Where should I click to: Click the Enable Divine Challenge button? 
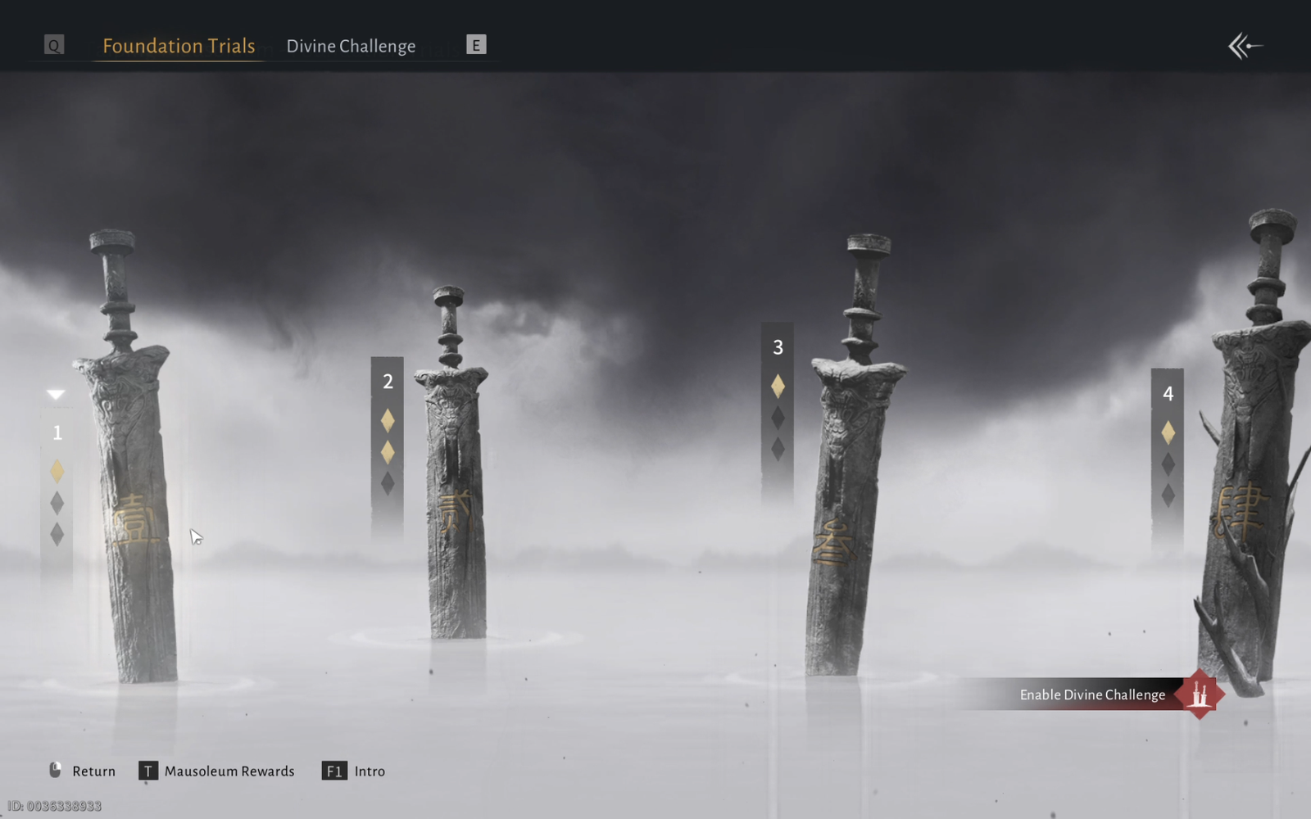click(1092, 695)
